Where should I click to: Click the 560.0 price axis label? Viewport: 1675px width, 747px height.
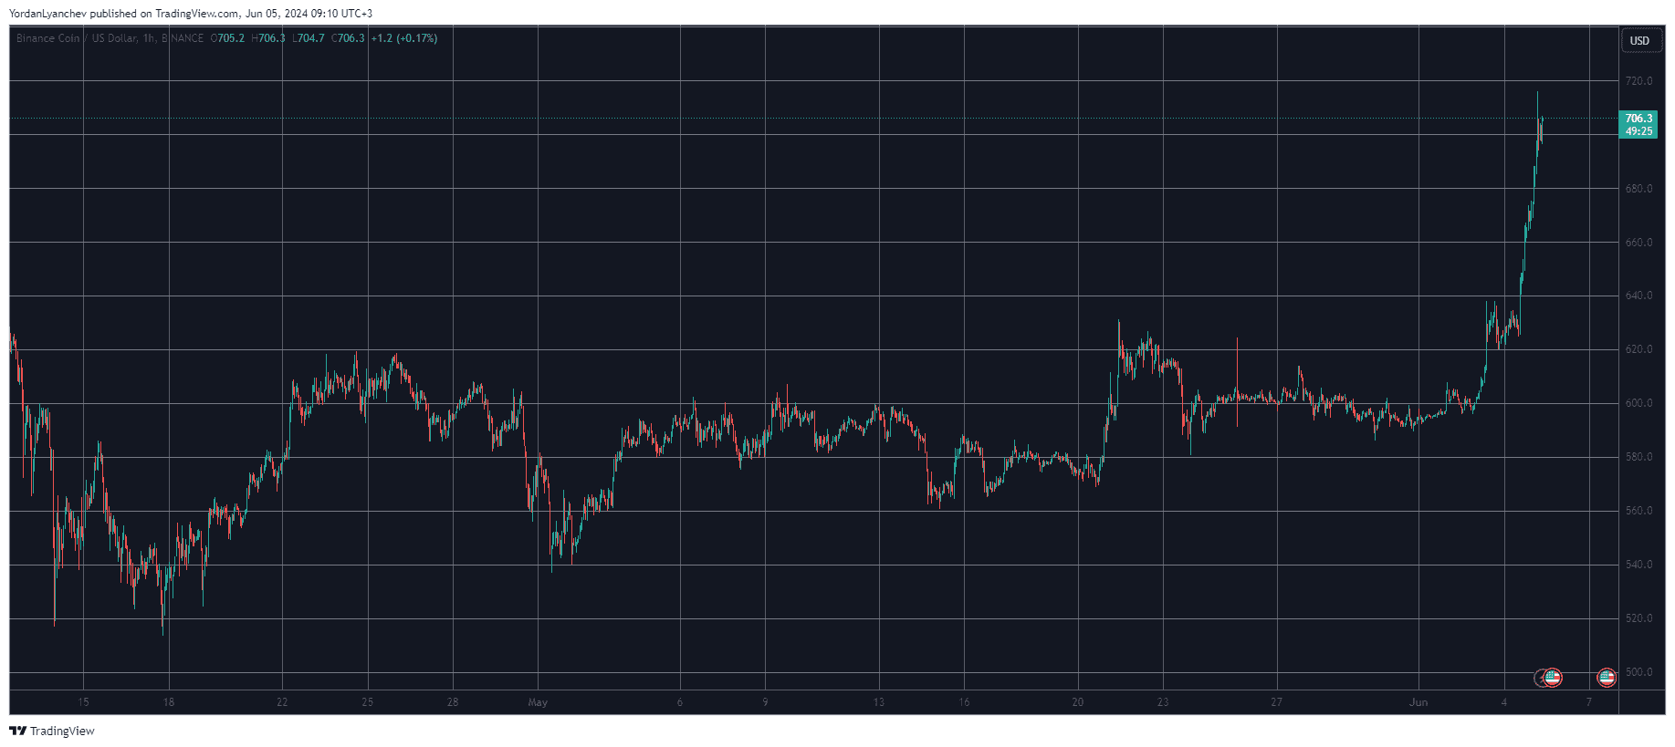point(1638,511)
